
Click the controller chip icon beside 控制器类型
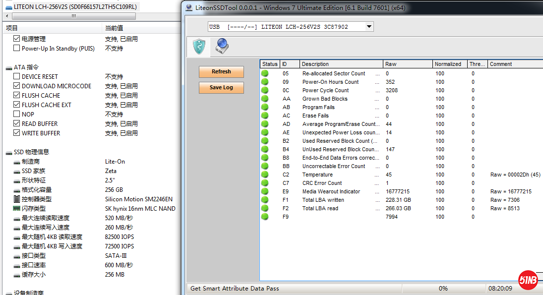[x=16, y=199]
